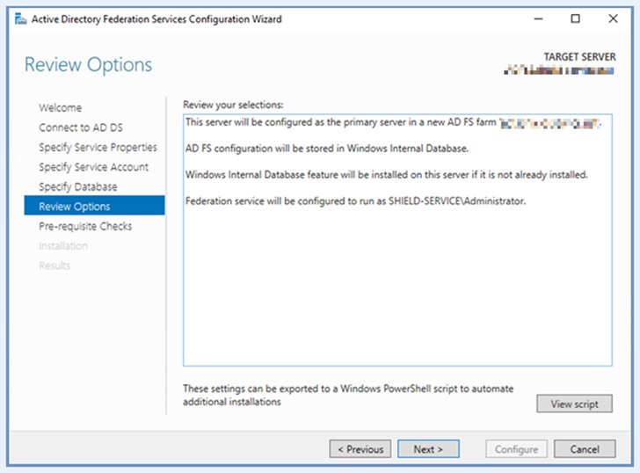Switch to Specify Service Account step
Viewport: 640px width, 473px height.
93,167
